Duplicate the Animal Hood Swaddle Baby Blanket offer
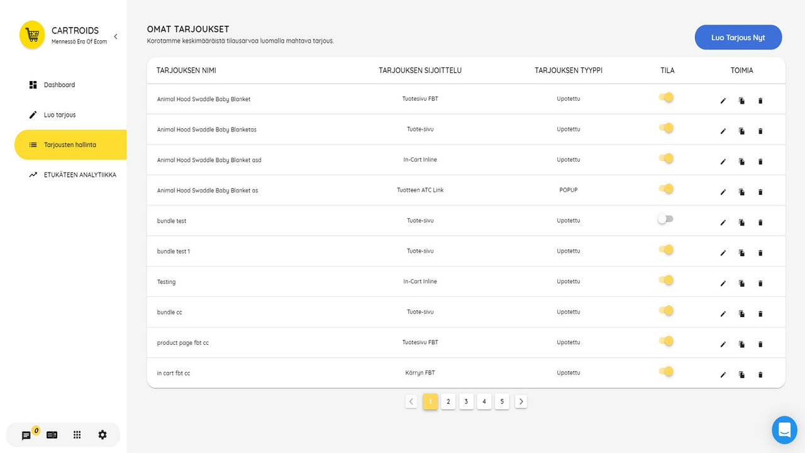This screenshot has width=805, height=453. pos(741,101)
